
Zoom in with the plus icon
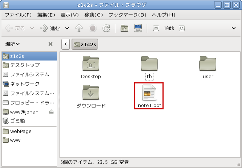coord(181,28)
